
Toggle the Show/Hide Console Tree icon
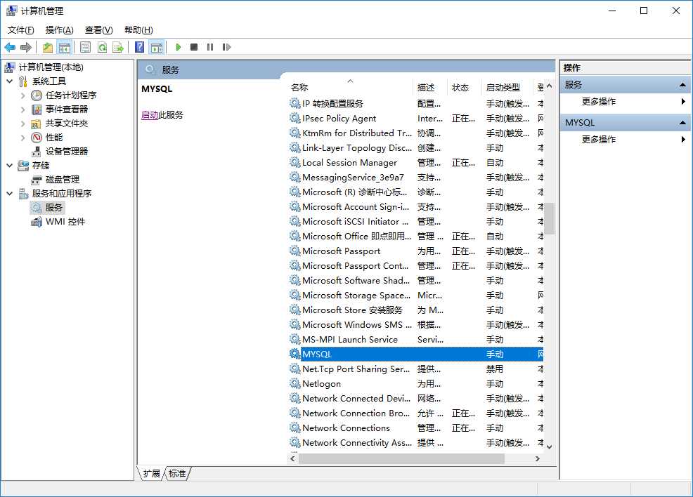pyautogui.click(x=65, y=47)
